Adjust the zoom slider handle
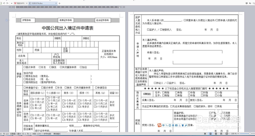255x136 pixels. pos(250,134)
